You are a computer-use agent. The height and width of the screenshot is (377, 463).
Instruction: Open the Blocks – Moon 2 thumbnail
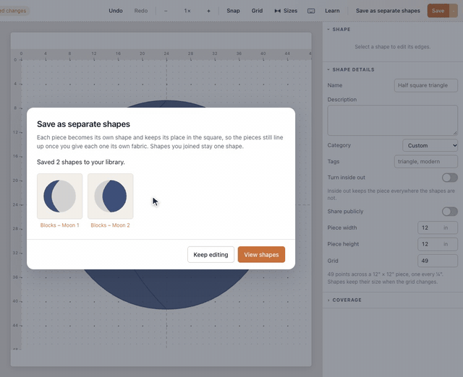(111, 196)
